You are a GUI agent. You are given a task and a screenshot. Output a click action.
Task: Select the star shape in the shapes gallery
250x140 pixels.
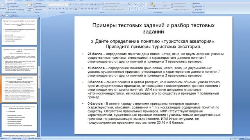pyautogui.click(x=143, y=9)
